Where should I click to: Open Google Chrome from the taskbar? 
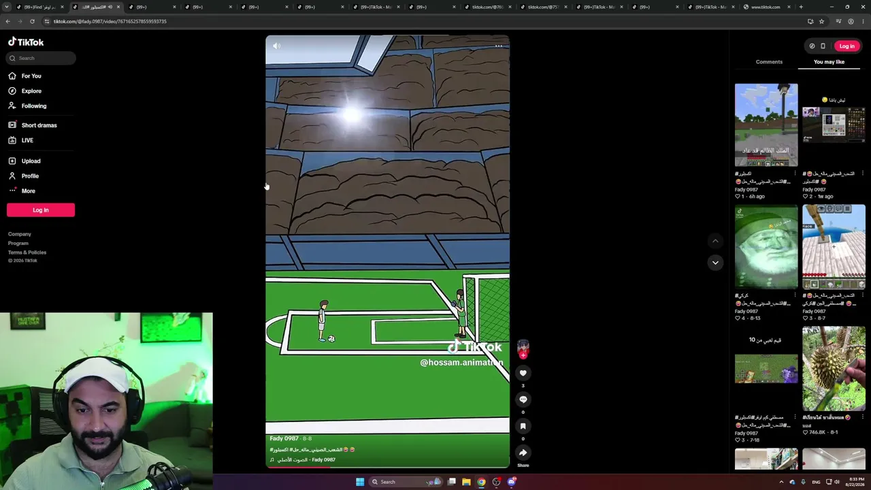coord(481,482)
